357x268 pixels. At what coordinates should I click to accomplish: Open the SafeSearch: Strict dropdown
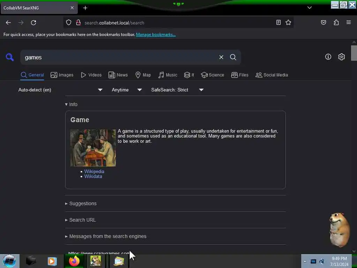tap(177, 90)
